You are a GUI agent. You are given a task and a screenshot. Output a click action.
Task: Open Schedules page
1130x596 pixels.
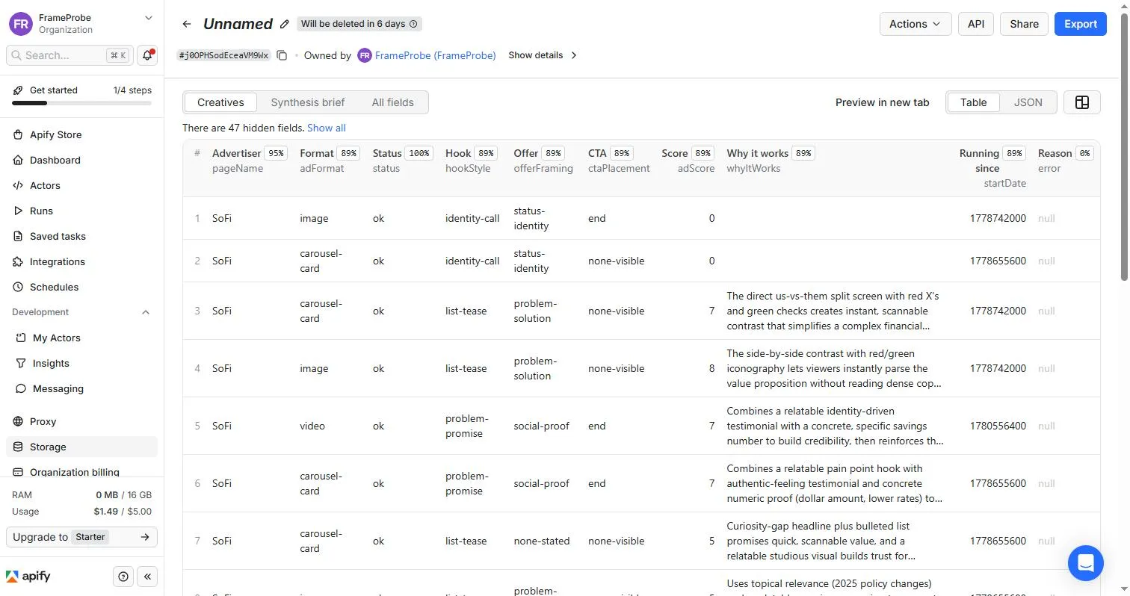[82, 287]
